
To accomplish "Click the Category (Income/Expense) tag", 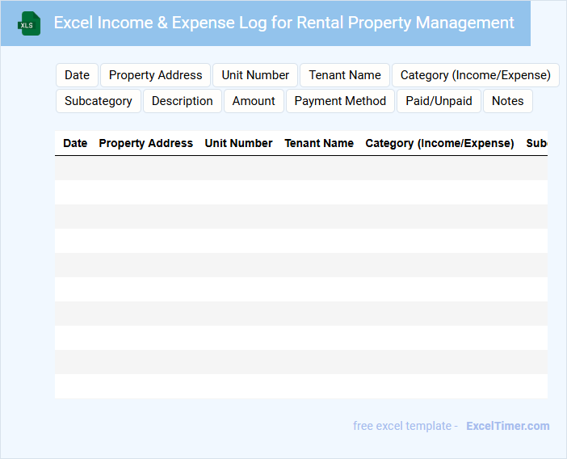I will 476,75.
